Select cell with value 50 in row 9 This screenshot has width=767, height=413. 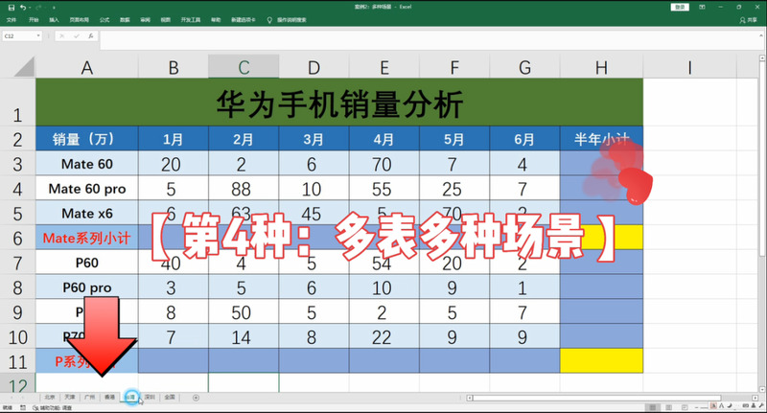[x=244, y=312]
